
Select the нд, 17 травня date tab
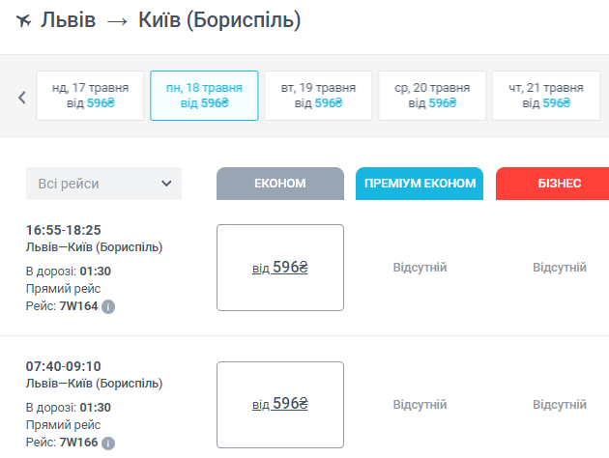click(x=90, y=96)
